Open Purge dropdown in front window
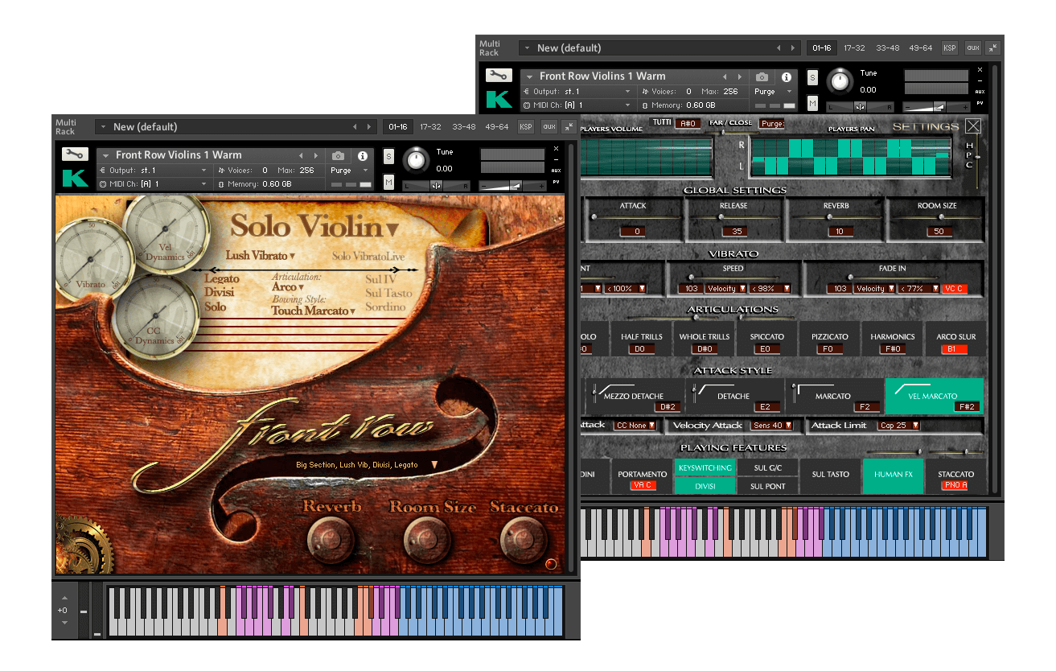The height and width of the screenshot is (671, 1056). coord(349,171)
